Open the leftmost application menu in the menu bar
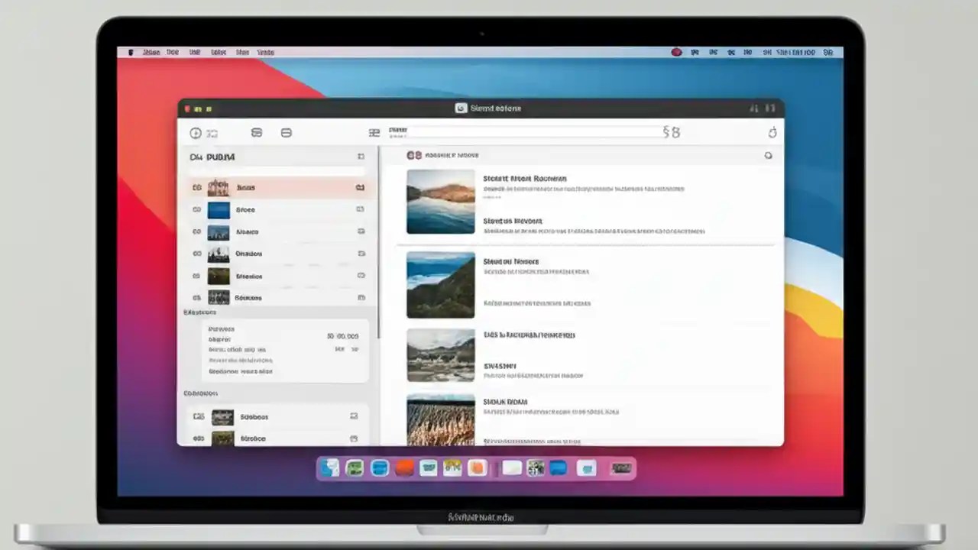This screenshot has width=978, height=550. [151, 52]
